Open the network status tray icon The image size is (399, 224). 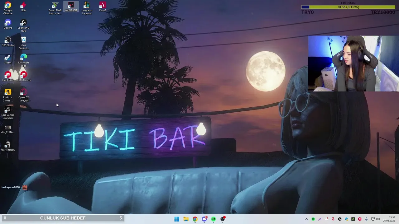click(x=373, y=219)
